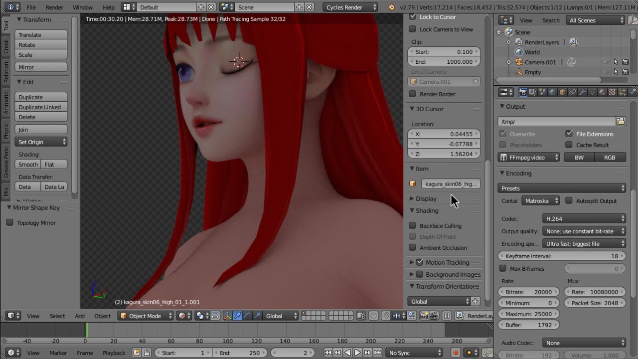The height and width of the screenshot is (359, 638).
Task: Click the Keyframe interval slider
Action: tap(562, 256)
